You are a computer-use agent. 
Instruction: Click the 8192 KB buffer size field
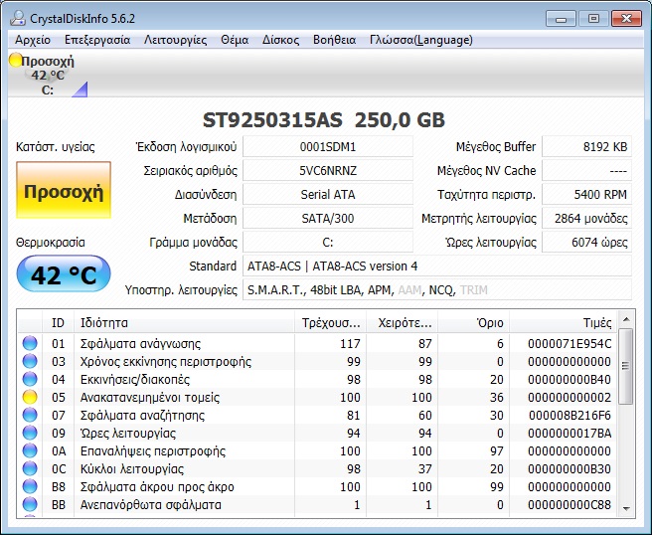pyautogui.click(x=586, y=146)
